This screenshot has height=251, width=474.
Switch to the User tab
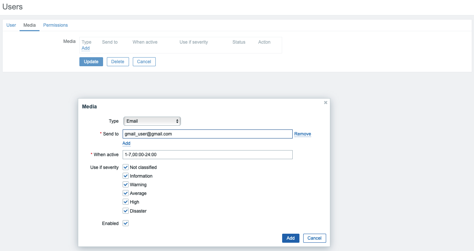(11, 25)
